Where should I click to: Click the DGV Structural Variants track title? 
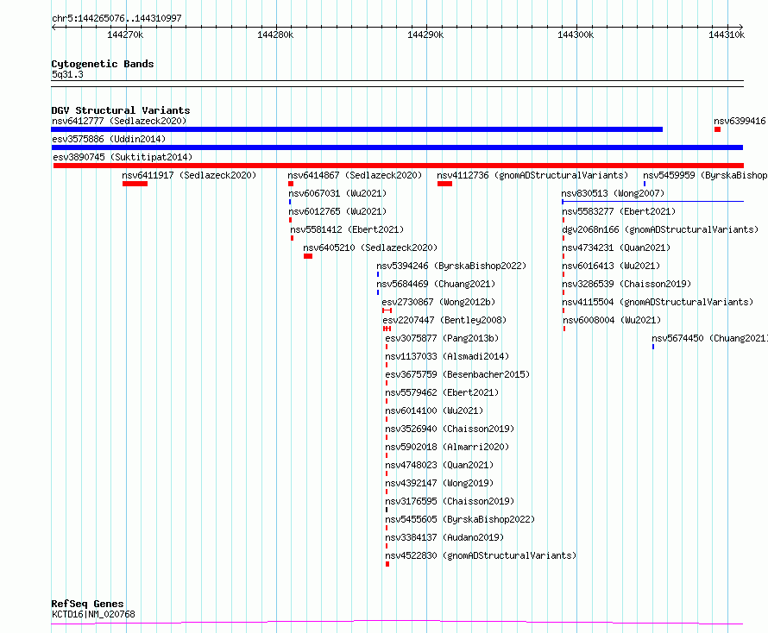point(121,110)
